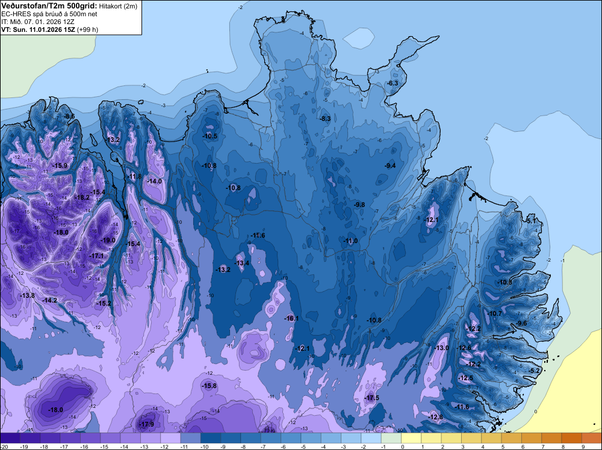Click the 'Veðurstofan/T2m 500grid:' title text
Image resolution: width=602 pixels, height=450 pixels.
49,6
